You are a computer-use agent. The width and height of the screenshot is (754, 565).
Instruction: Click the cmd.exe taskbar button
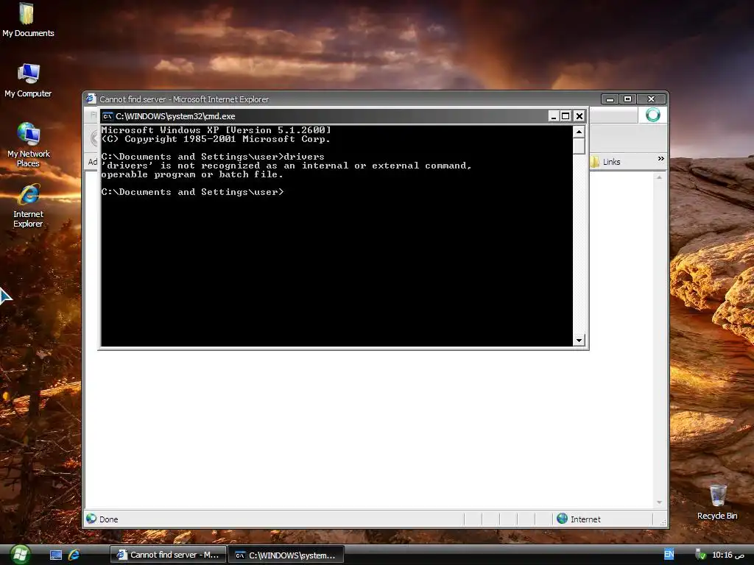[286, 555]
